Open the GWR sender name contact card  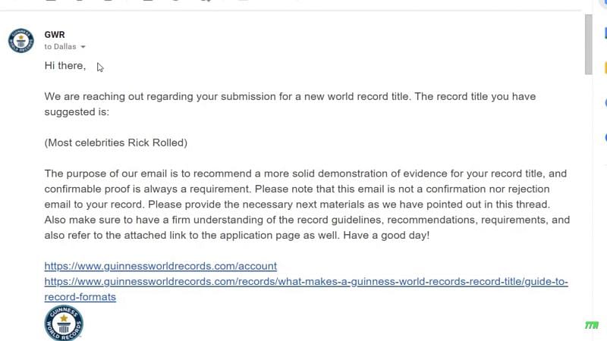[x=55, y=35]
